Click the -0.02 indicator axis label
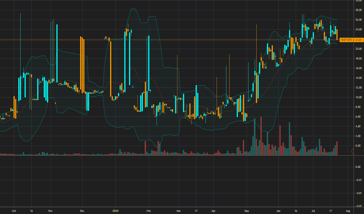Image resolution: width=364 pixels, height=214 pixels. click(x=359, y=206)
